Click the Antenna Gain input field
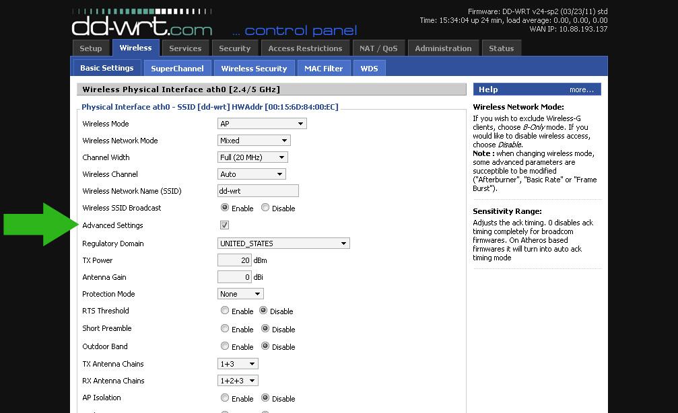 pyautogui.click(x=235, y=277)
